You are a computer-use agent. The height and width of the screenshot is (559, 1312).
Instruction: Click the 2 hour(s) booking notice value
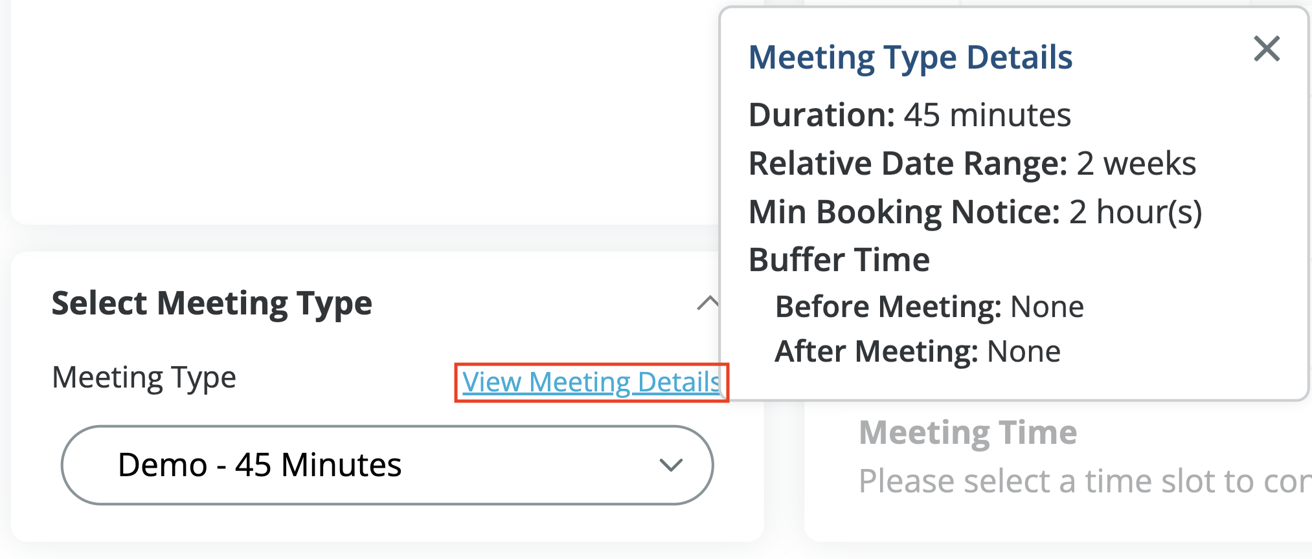[1135, 212]
